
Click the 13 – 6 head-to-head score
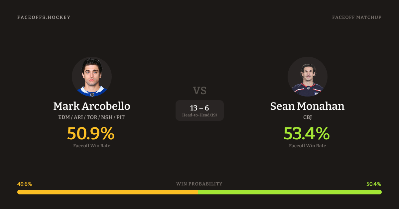click(199, 108)
